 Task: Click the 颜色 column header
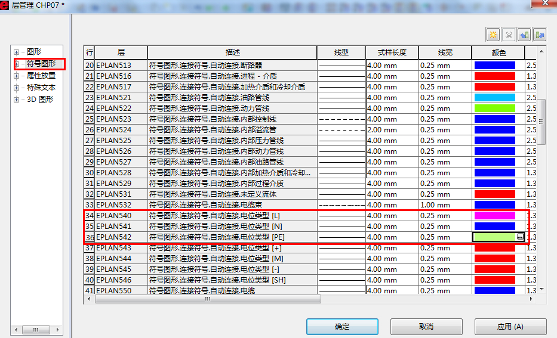[x=498, y=52]
